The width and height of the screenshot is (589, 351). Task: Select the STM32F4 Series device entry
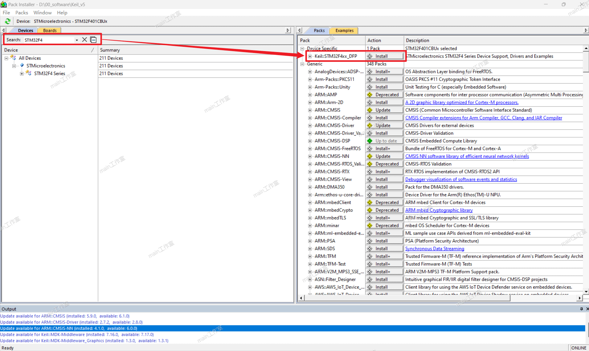coord(50,74)
